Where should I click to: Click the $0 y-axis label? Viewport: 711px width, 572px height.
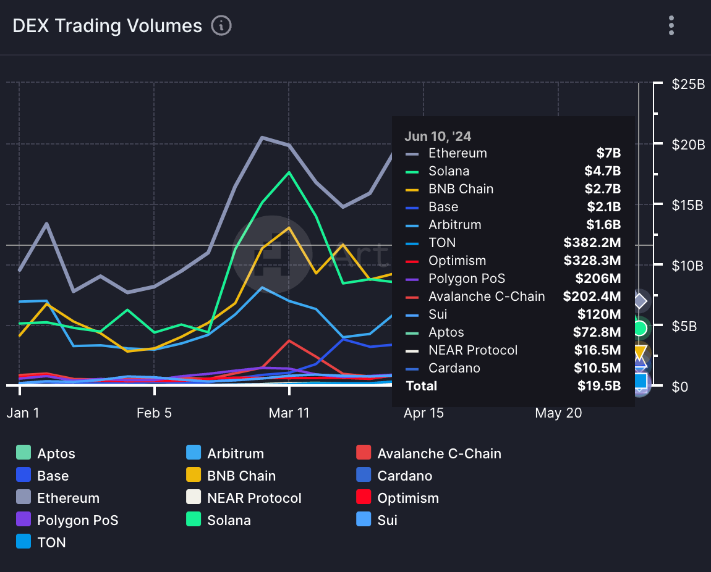679,387
